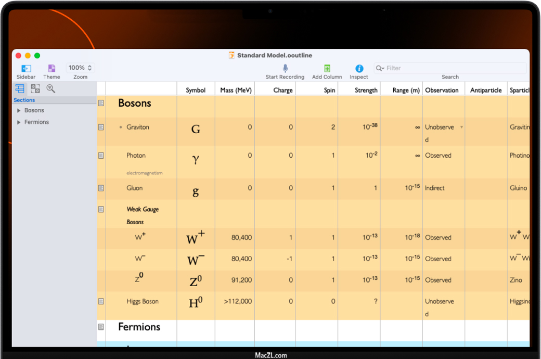Expand the Fermions section in sidebar
This screenshot has width=541, height=359.
tap(19, 122)
